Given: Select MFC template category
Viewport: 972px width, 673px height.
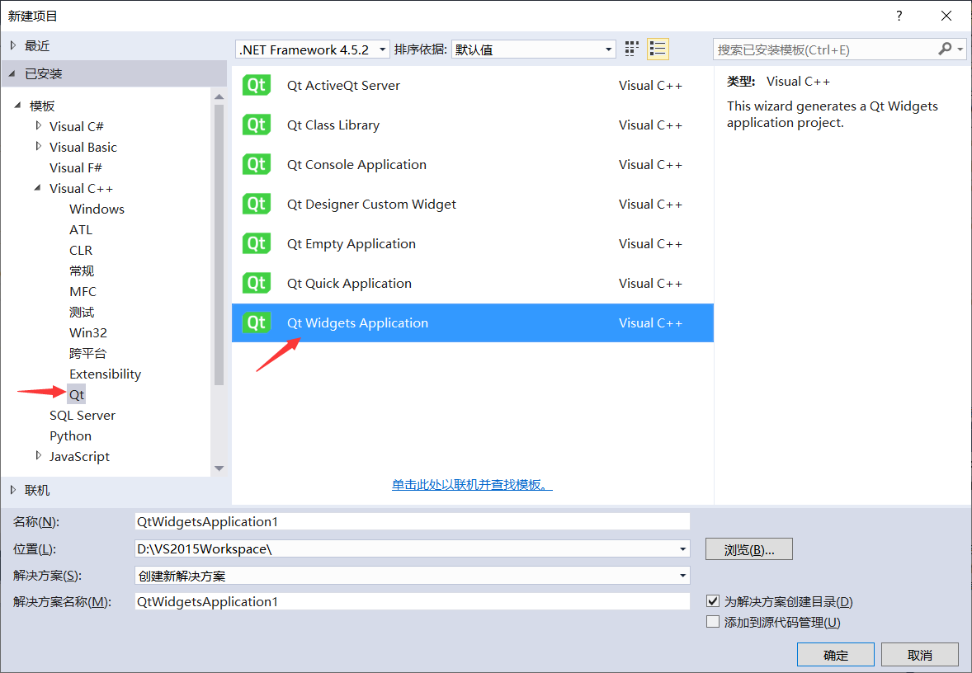Looking at the screenshot, I should 83,291.
